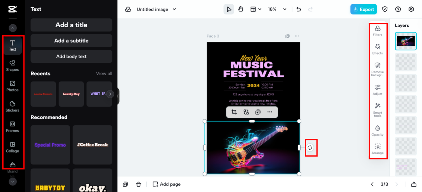Duplicate page icon in bottom bar
The height and width of the screenshot is (192, 422).
[x=125, y=184]
